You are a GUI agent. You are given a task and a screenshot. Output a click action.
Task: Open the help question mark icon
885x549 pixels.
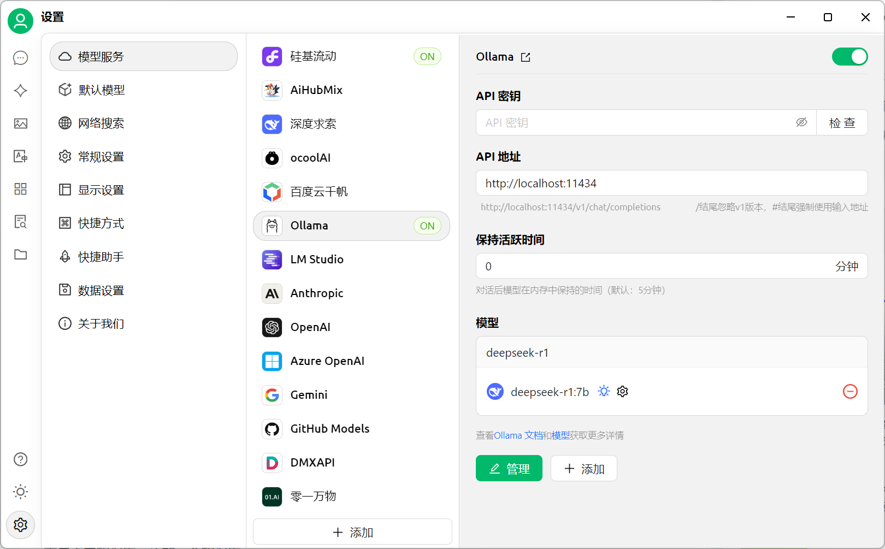[21, 459]
